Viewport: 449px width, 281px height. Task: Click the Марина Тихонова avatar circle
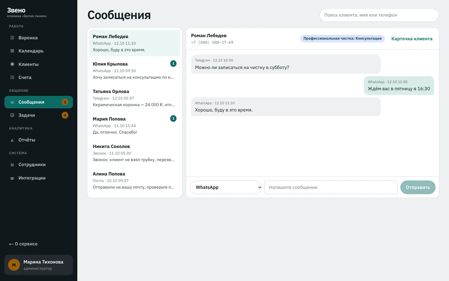[x=14, y=265]
